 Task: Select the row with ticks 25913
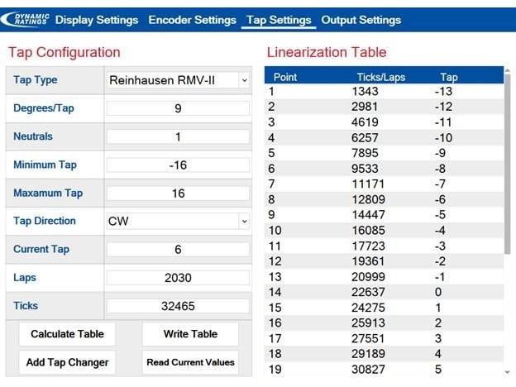(x=384, y=322)
